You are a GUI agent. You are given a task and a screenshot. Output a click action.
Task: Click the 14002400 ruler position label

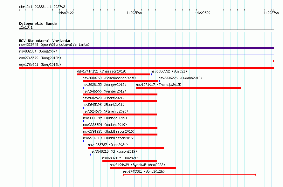(66, 13)
